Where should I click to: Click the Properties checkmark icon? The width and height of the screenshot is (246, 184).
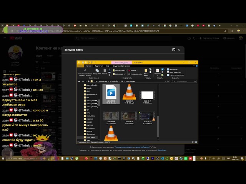[x=157, y=71]
